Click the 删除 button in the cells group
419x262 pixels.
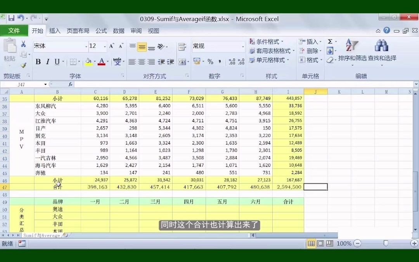click(x=308, y=51)
